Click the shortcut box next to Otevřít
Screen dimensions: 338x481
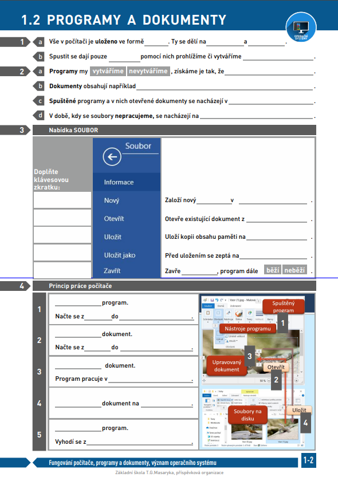click(62, 218)
